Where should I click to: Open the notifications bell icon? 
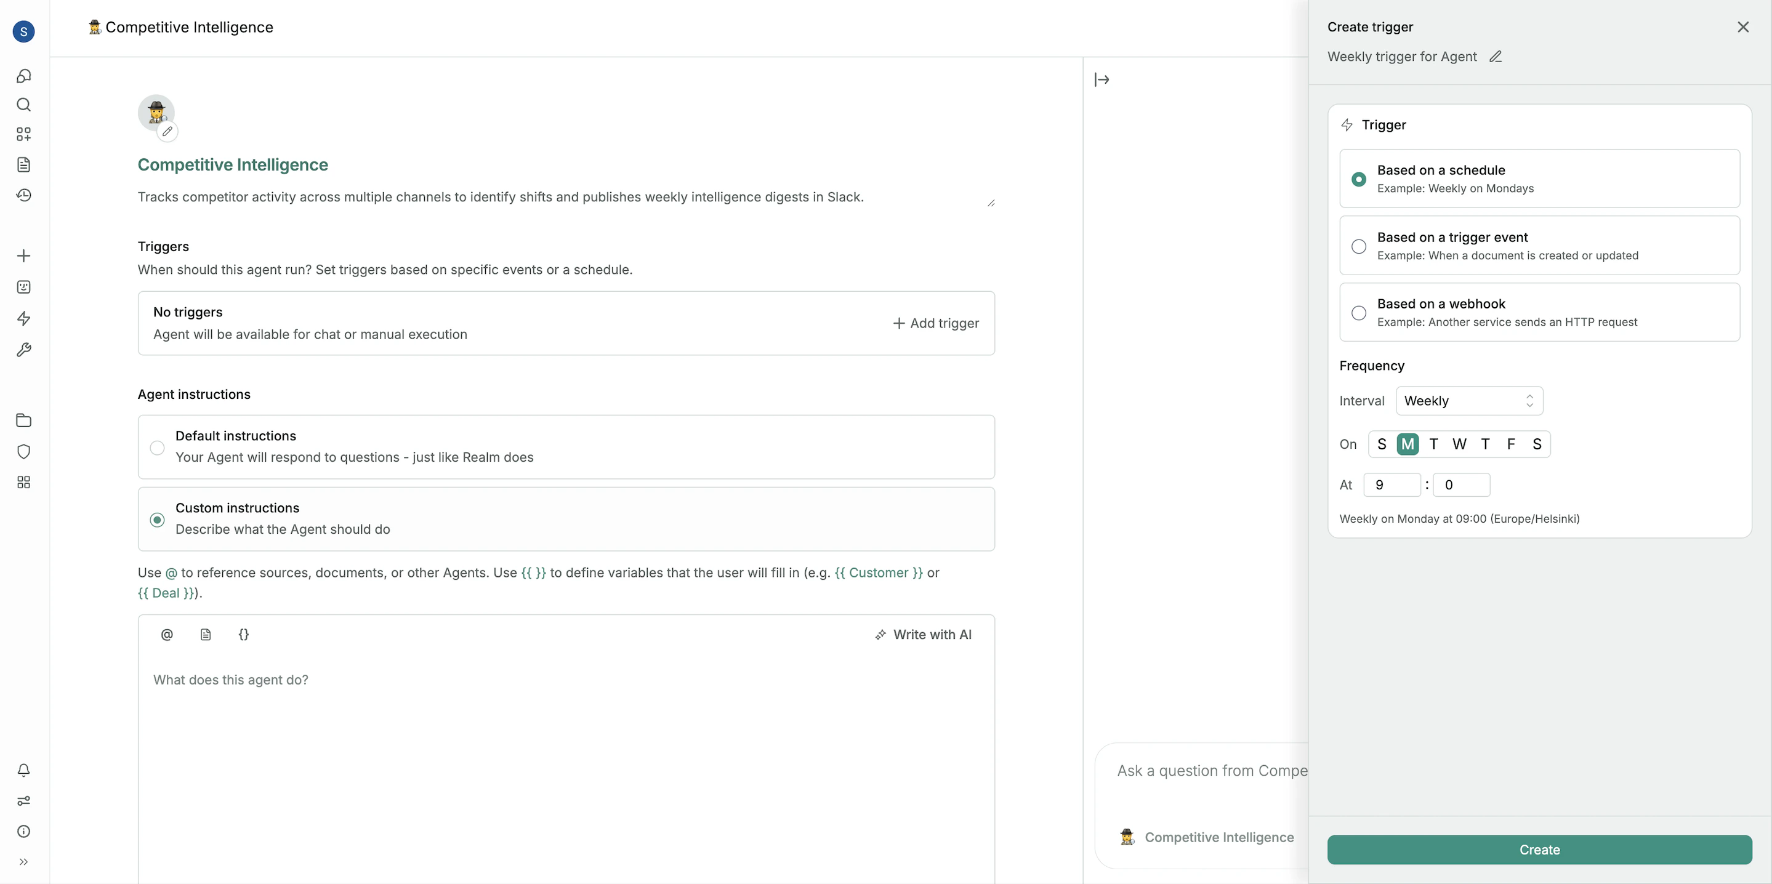pos(24,771)
